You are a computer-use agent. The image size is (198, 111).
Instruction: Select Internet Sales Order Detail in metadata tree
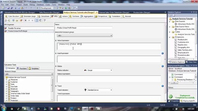20,93
